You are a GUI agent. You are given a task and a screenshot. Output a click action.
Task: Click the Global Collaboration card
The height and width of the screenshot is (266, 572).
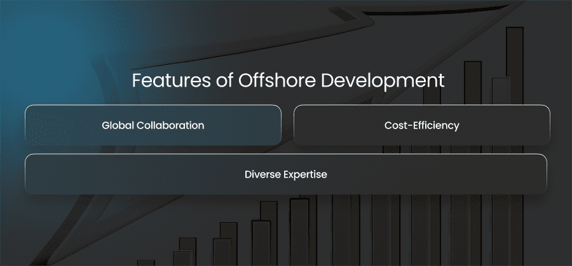click(x=153, y=125)
